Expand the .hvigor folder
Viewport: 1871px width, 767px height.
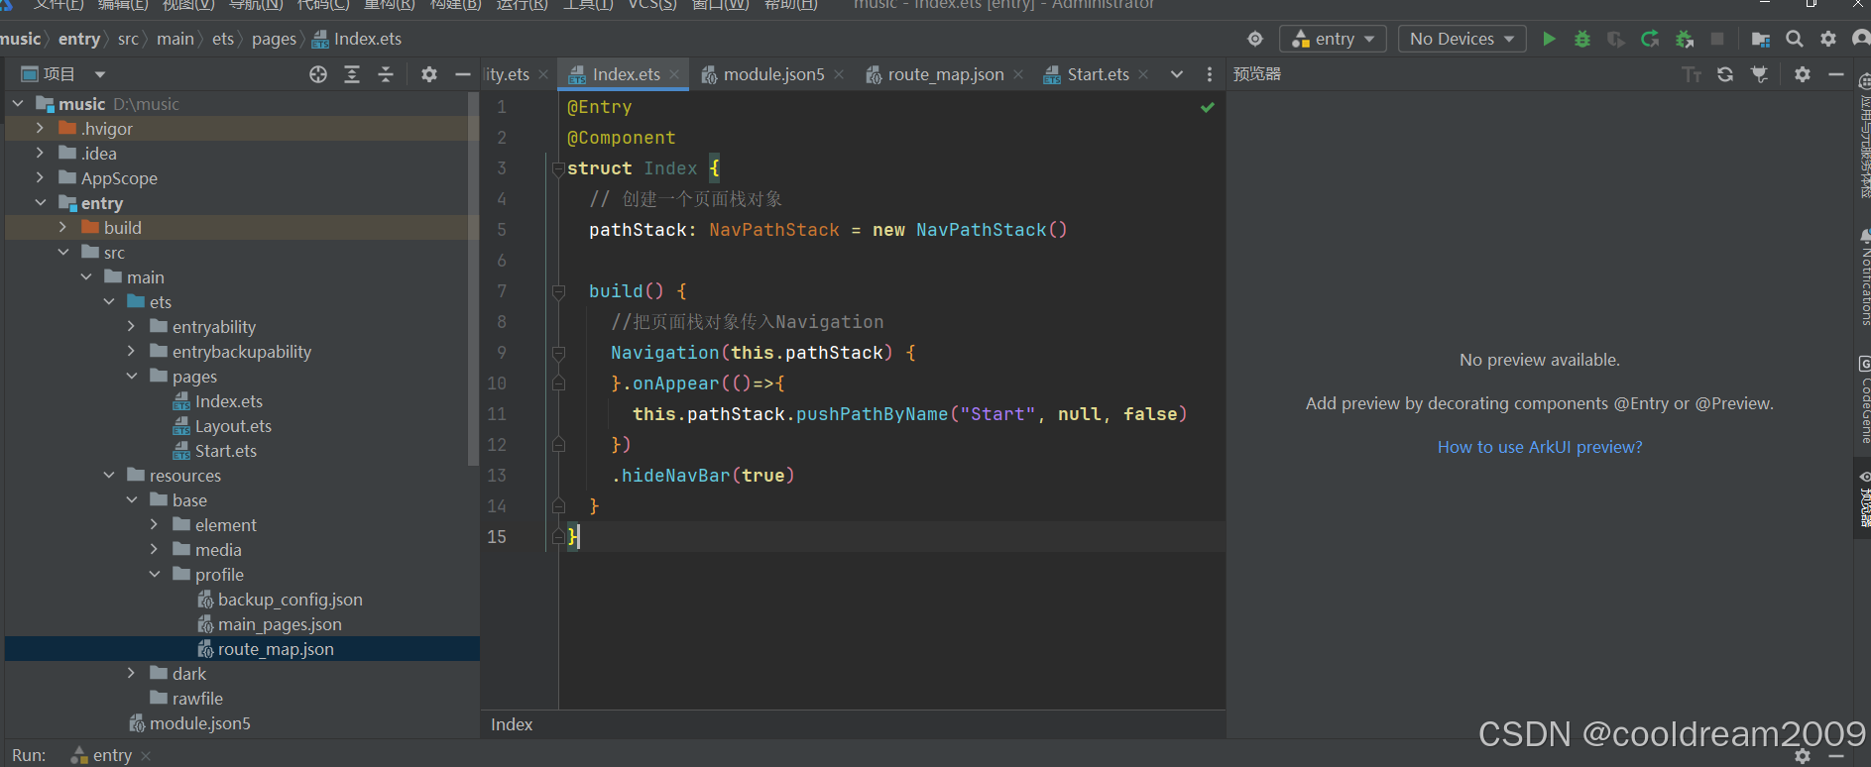pos(40,128)
